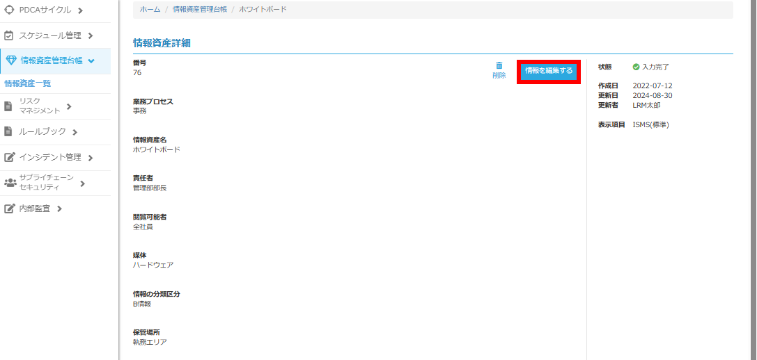The height and width of the screenshot is (360, 757).
Task: Expand the スケジュール管理 chevron arrow
Action: (91, 35)
